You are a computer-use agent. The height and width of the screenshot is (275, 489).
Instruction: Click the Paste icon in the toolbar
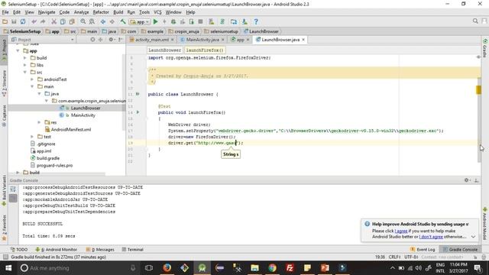72,21
